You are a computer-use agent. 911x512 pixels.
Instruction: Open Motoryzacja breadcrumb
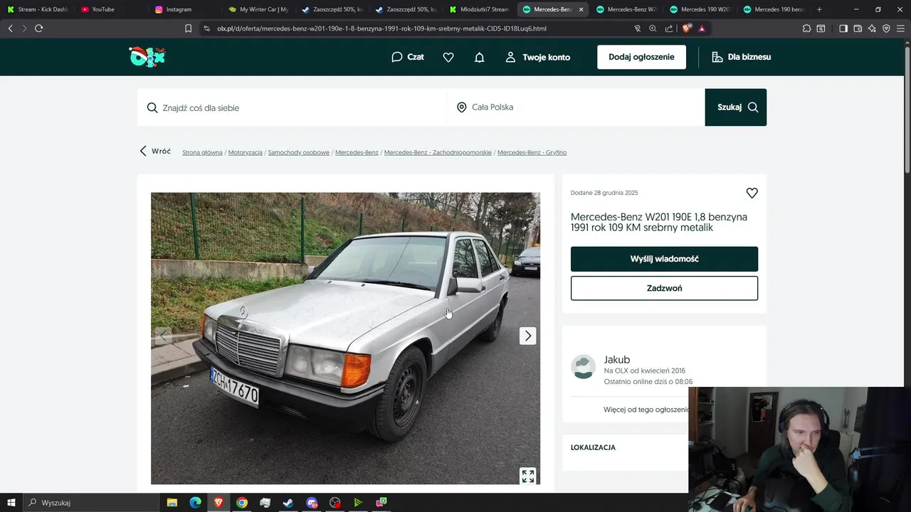(246, 152)
